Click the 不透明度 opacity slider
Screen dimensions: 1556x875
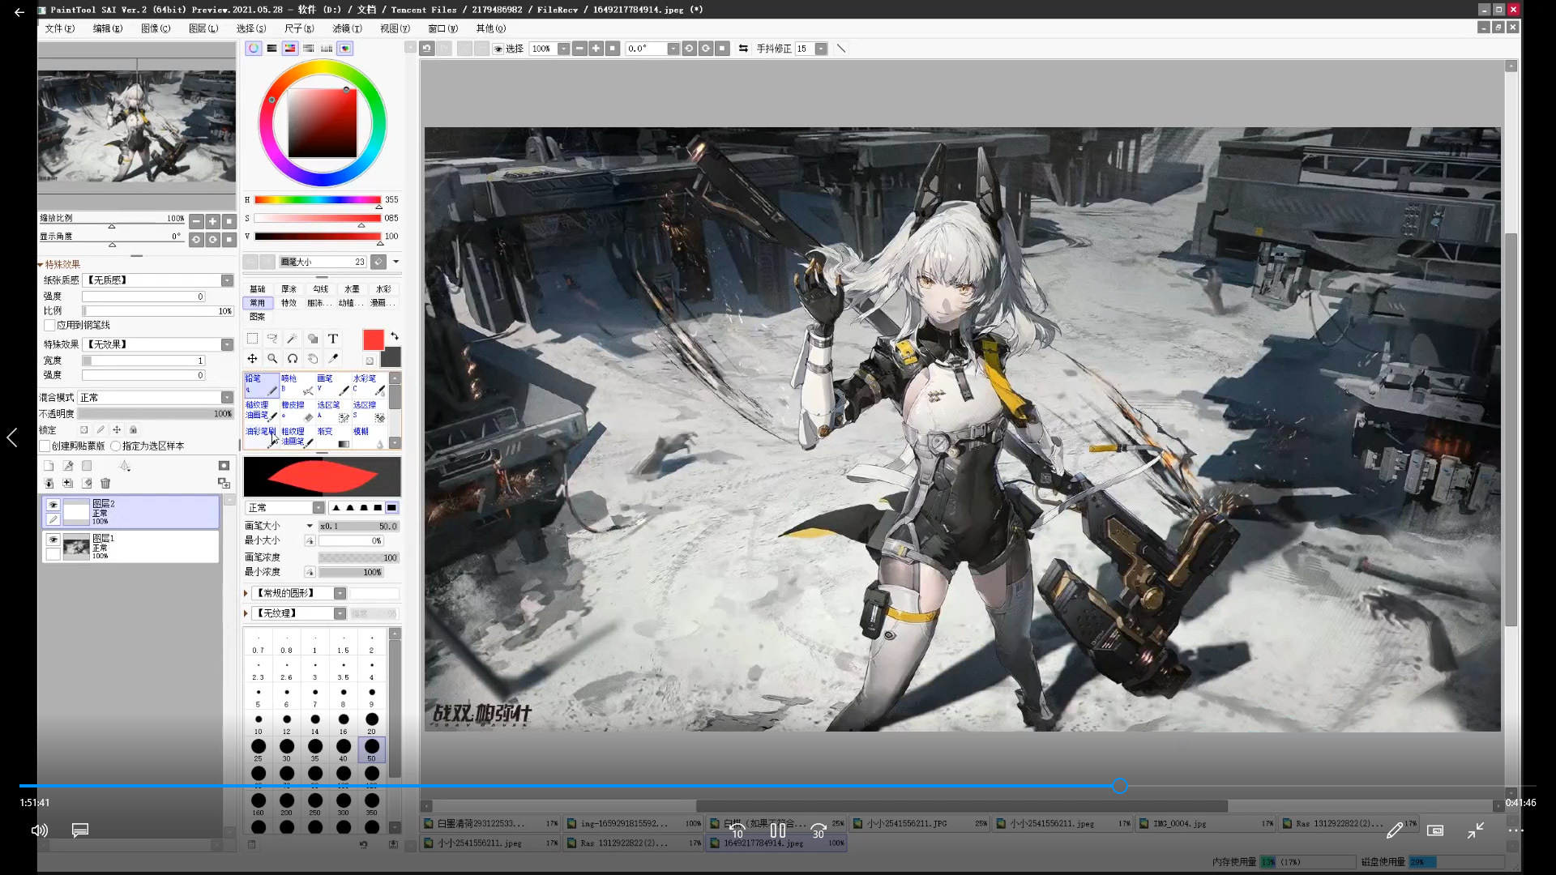(x=157, y=414)
